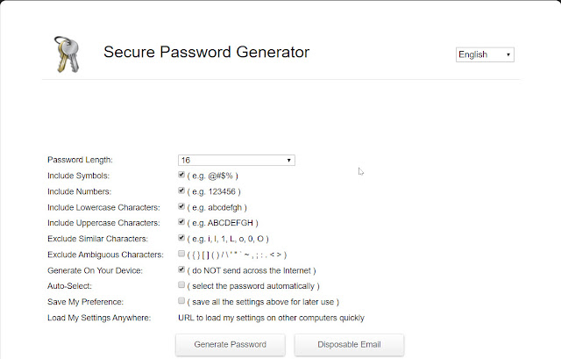Enable the Auto-Select checkbox
Viewport: 561px width, 359px height.
pyautogui.click(x=181, y=285)
